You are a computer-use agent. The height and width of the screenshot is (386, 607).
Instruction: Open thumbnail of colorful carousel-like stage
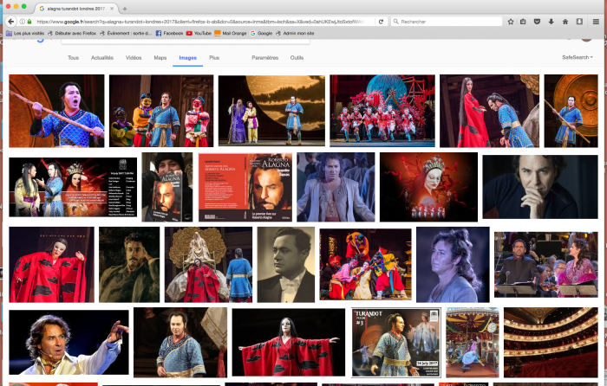click(473, 343)
